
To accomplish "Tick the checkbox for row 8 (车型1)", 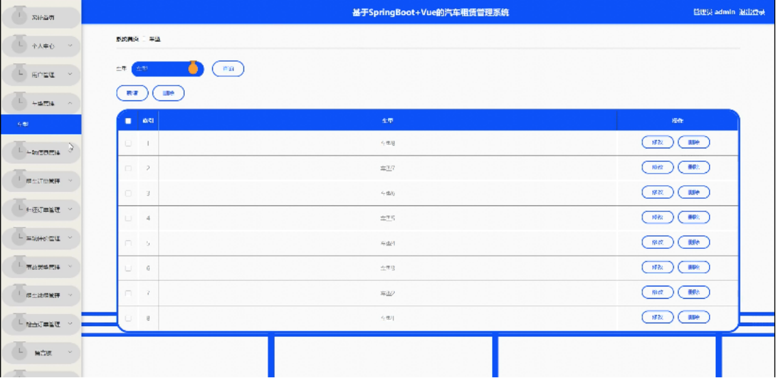I will coord(128,319).
